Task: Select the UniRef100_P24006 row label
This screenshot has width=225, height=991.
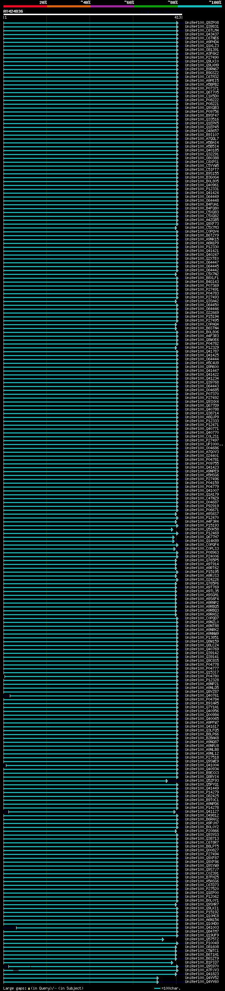Action: point(201,556)
